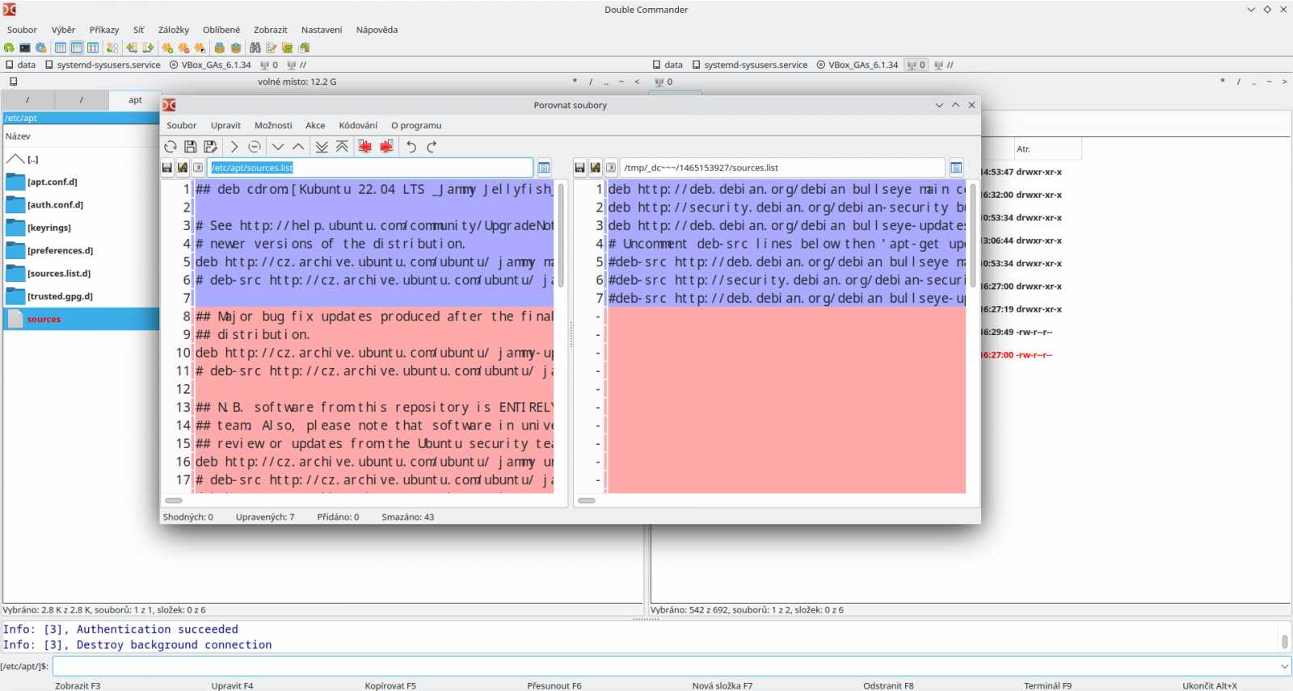The height and width of the screenshot is (691, 1293).
Task: Click the Upravit F4 button
Action: pyautogui.click(x=232, y=685)
